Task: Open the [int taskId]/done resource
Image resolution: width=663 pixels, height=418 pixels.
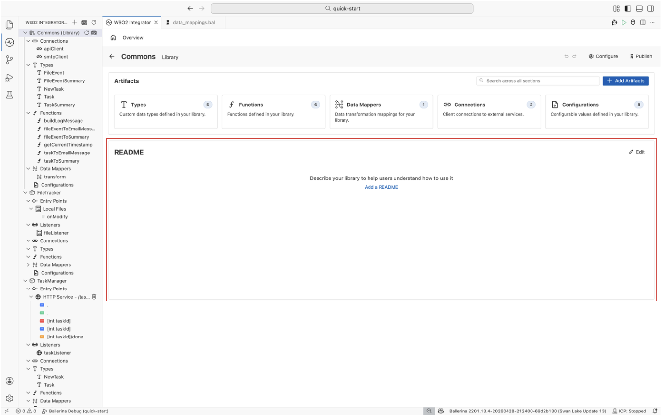Action: 65,337
